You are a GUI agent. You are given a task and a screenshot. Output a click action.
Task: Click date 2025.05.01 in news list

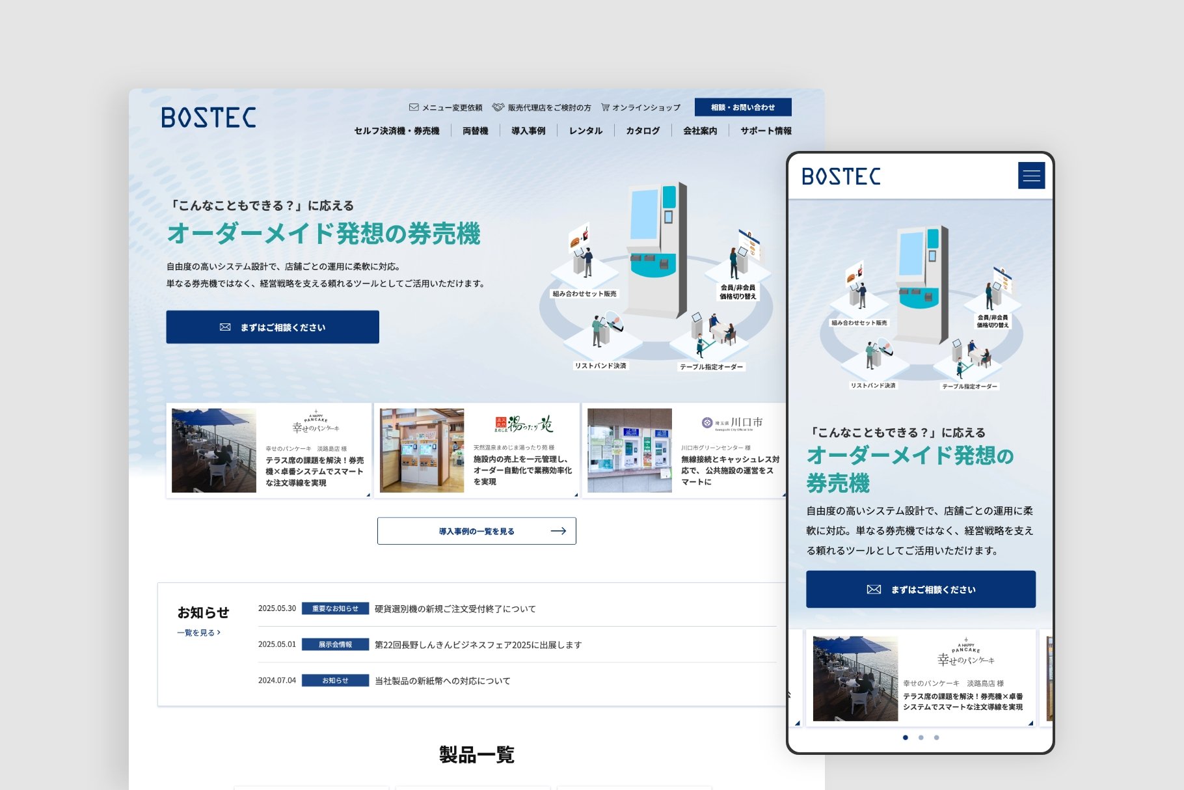[x=277, y=644]
